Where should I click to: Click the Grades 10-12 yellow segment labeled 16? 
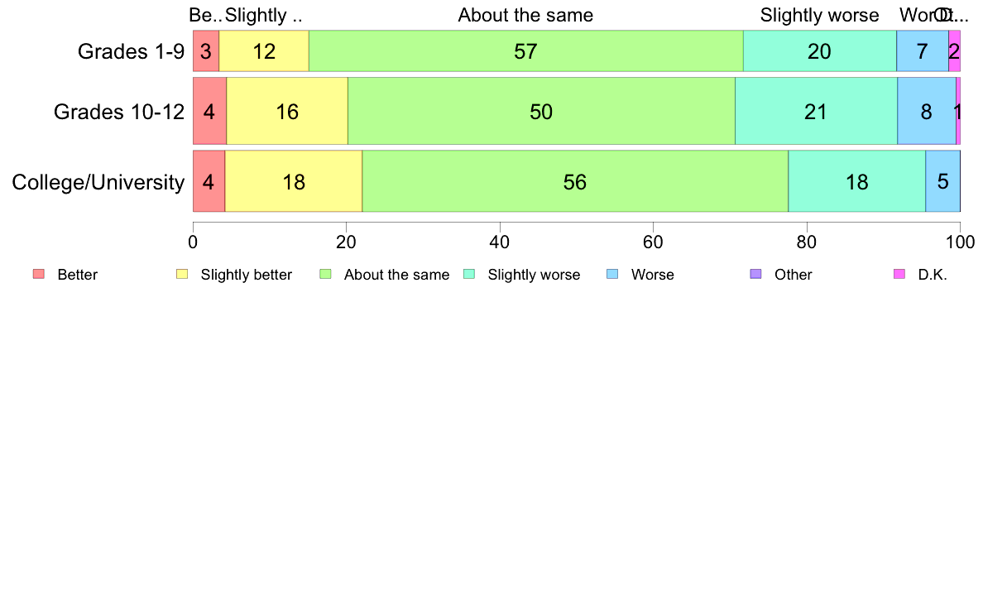pos(287,111)
